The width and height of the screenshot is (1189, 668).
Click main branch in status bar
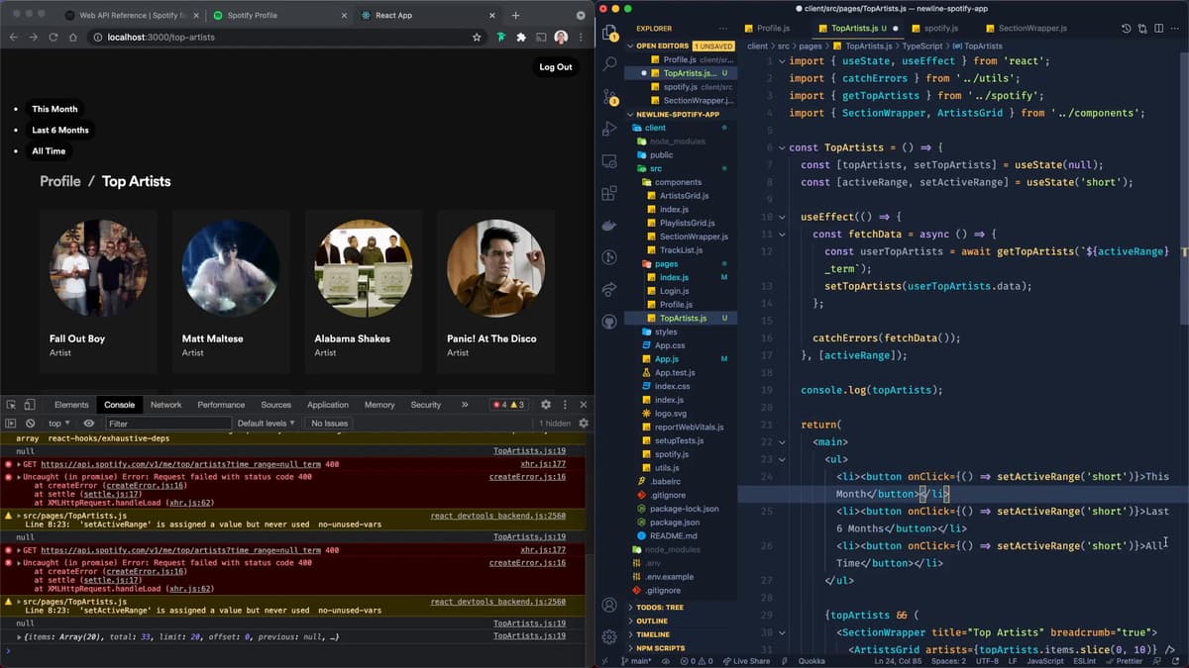pos(636,661)
